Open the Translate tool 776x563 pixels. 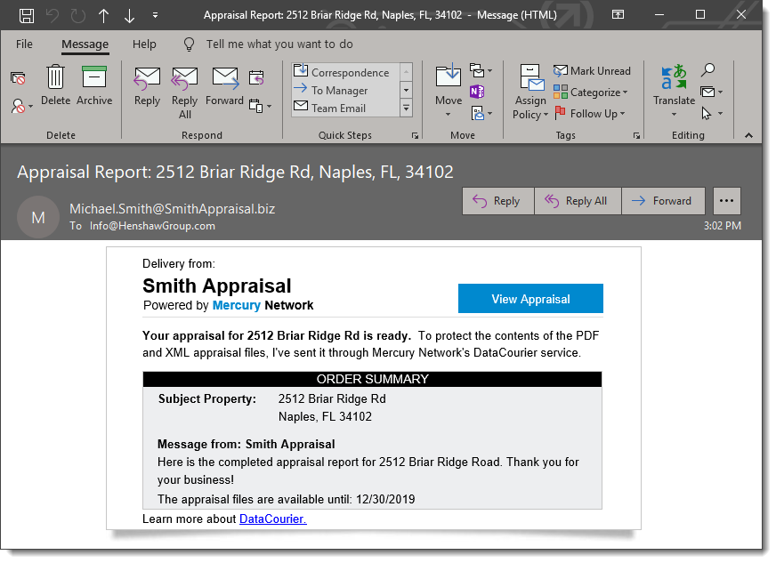(674, 87)
